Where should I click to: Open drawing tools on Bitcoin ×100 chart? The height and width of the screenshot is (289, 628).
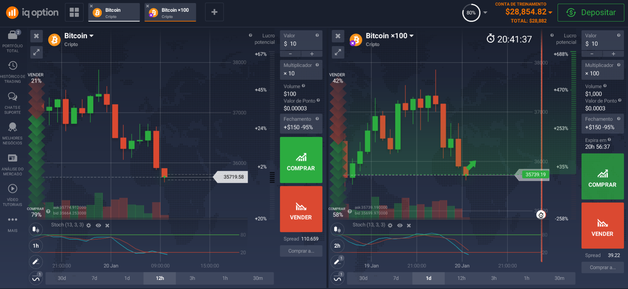337,262
